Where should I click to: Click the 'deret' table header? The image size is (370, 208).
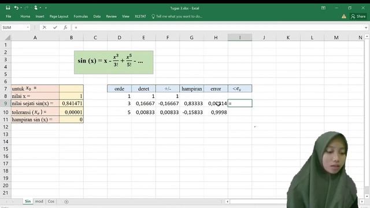coord(143,88)
